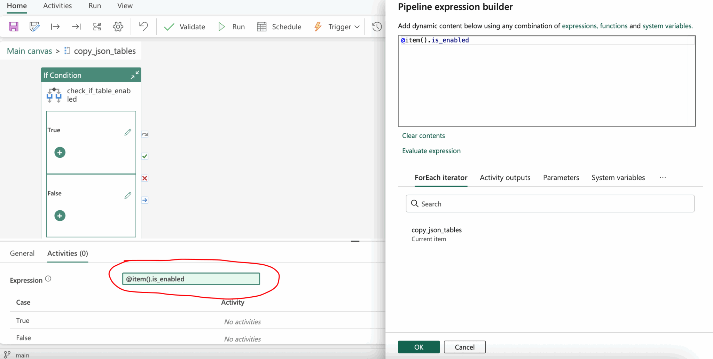Open the Trigger dropdown

pyautogui.click(x=337, y=27)
